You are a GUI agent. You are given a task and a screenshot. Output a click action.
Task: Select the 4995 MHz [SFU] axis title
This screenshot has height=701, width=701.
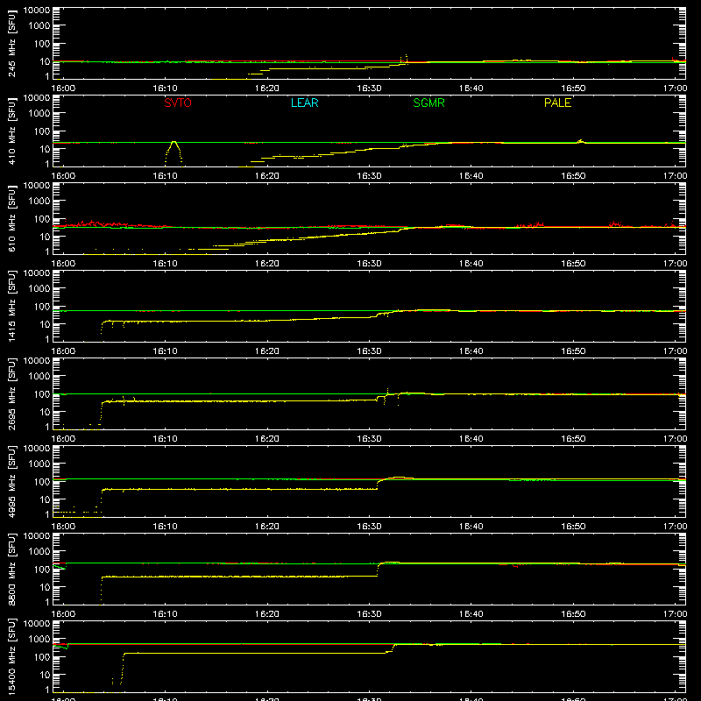11,481
